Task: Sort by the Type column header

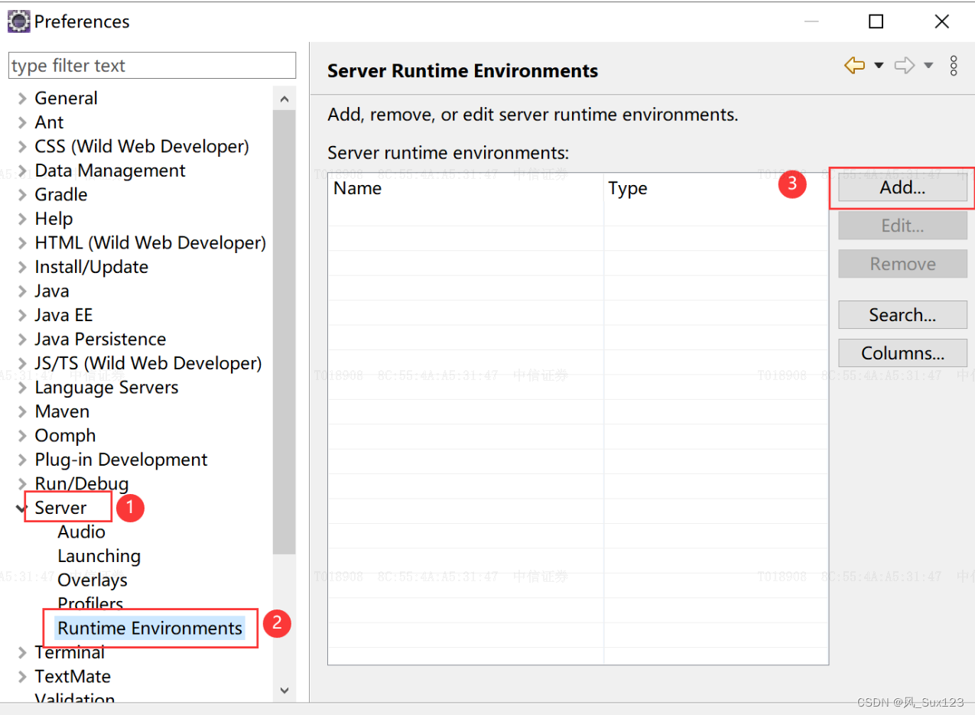Action: coord(716,188)
